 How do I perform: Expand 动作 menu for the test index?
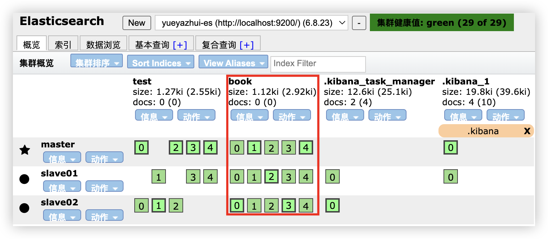tap(196, 115)
